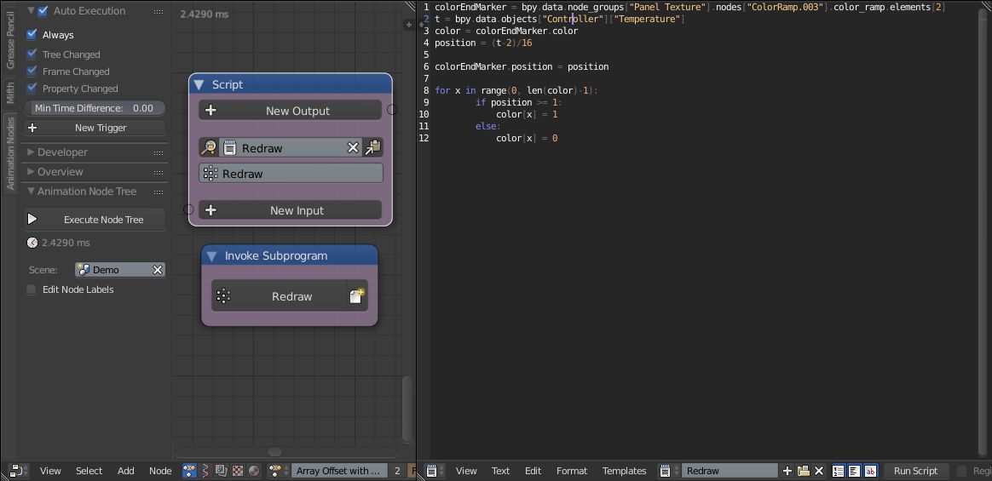Collapse the Invoke Subprogram node
The height and width of the screenshot is (481, 992).
click(x=212, y=255)
